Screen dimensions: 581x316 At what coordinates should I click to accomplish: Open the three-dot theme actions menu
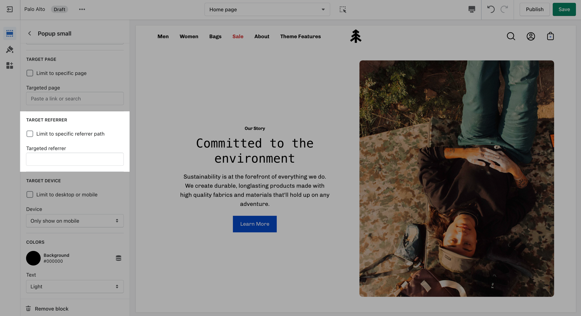coord(82,9)
